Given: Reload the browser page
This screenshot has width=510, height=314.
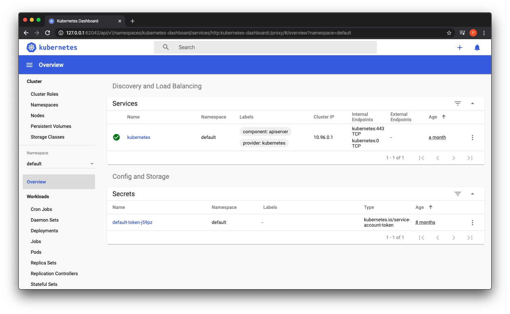Looking at the screenshot, I should pos(48,33).
